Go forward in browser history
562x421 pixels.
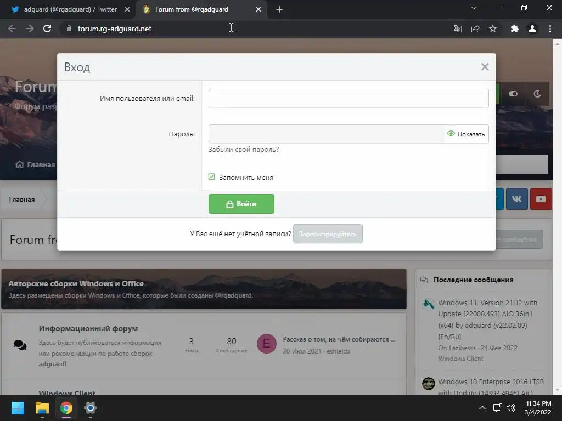click(30, 29)
